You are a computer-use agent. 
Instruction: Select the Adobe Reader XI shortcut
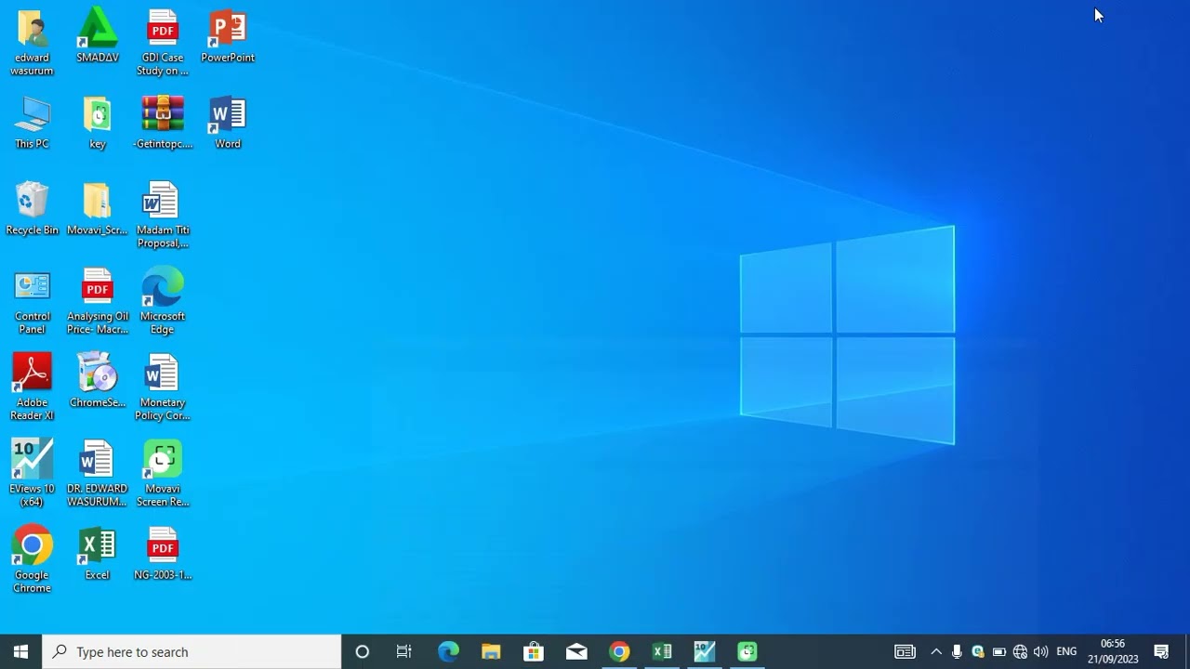tap(33, 387)
